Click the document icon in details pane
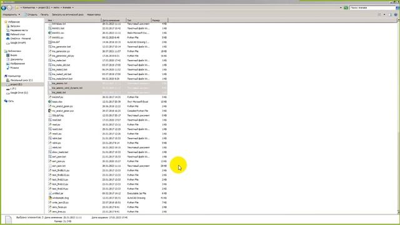Screen dimensions: 400x225 [8, 219]
